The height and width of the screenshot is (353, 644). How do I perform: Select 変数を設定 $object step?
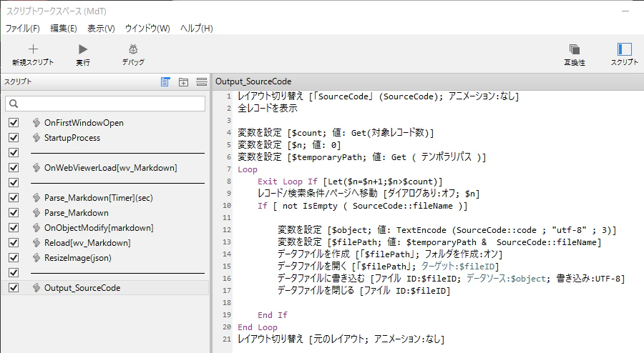[447, 230]
